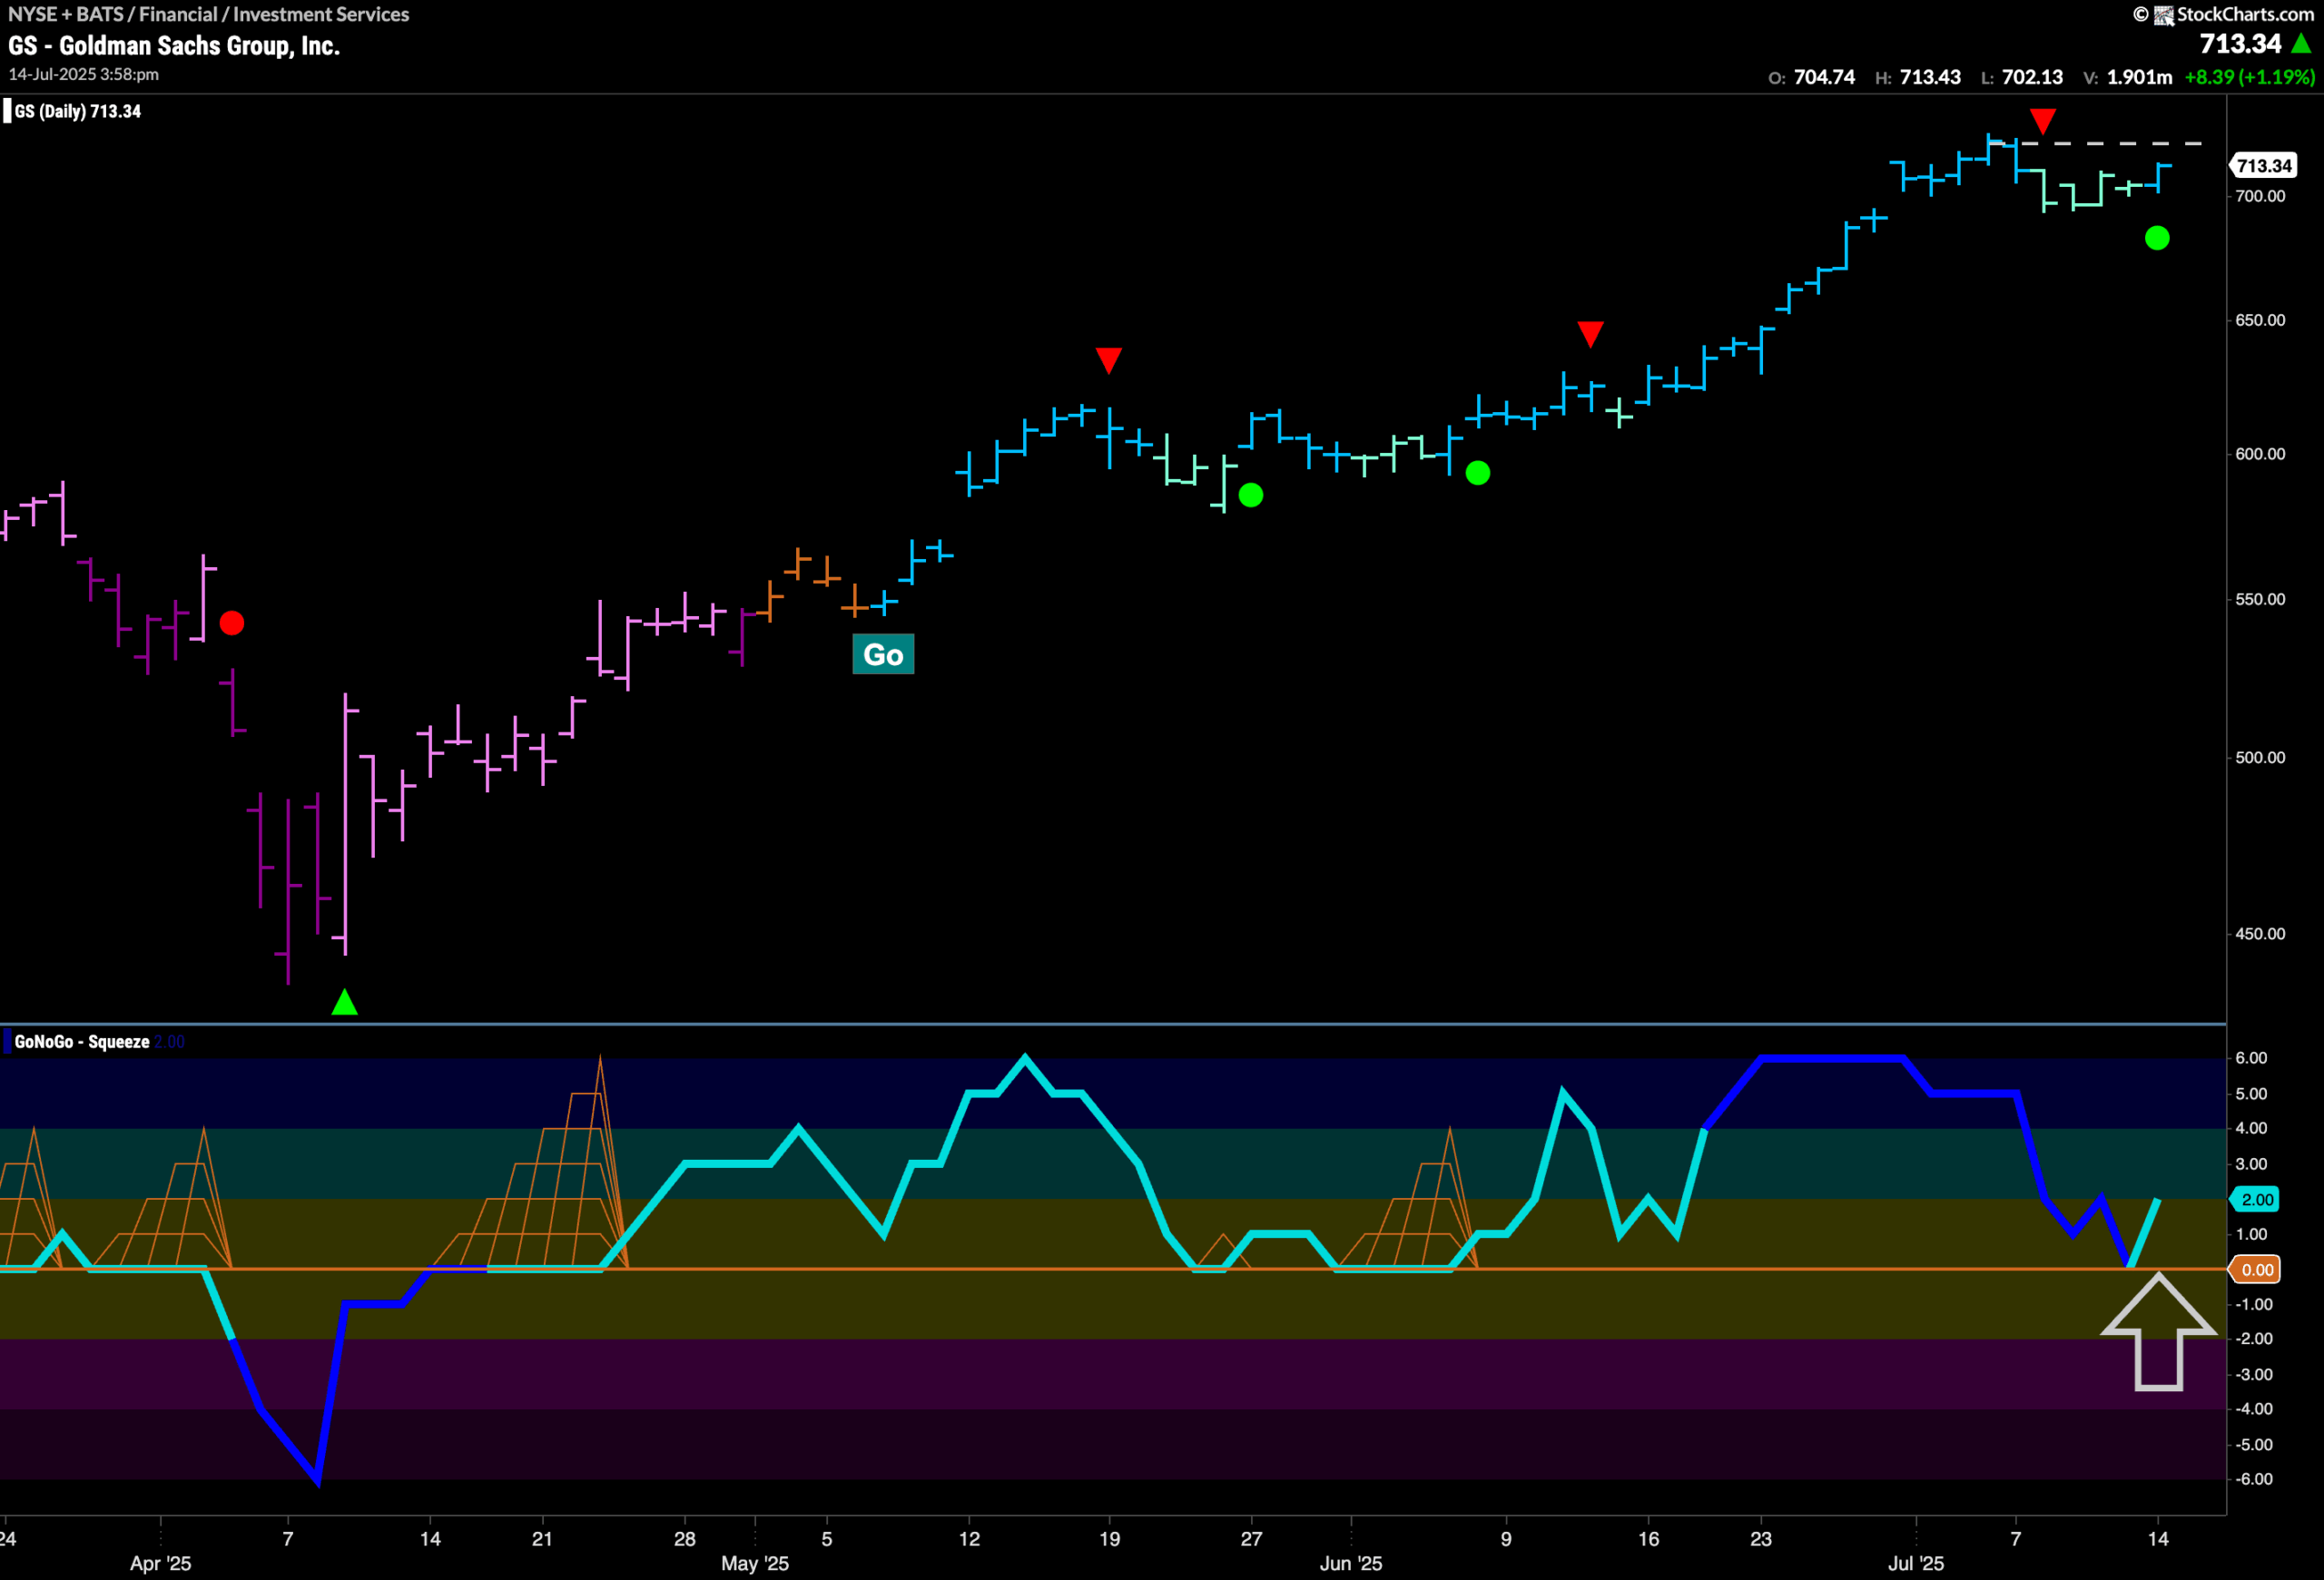
Task: Click the green up arrow beside the 713.34 price
Action: pyautogui.click(x=2301, y=43)
